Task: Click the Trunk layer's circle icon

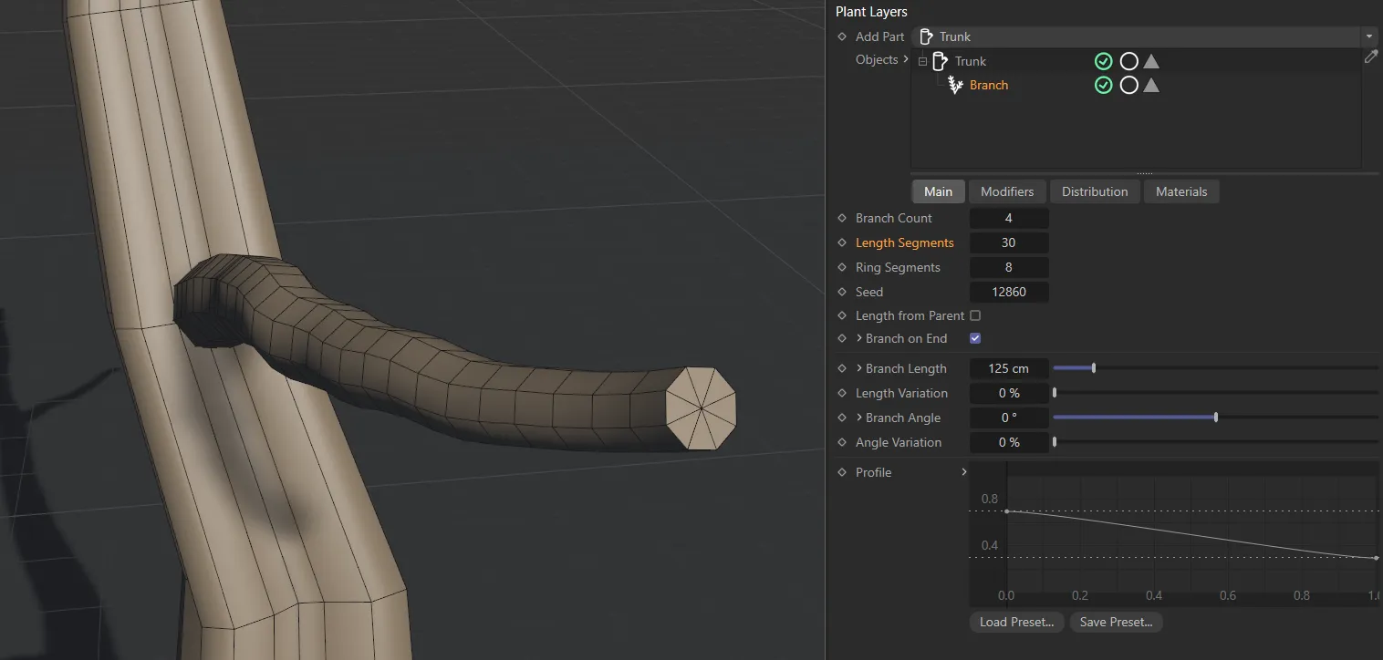Action: [1128, 61]
